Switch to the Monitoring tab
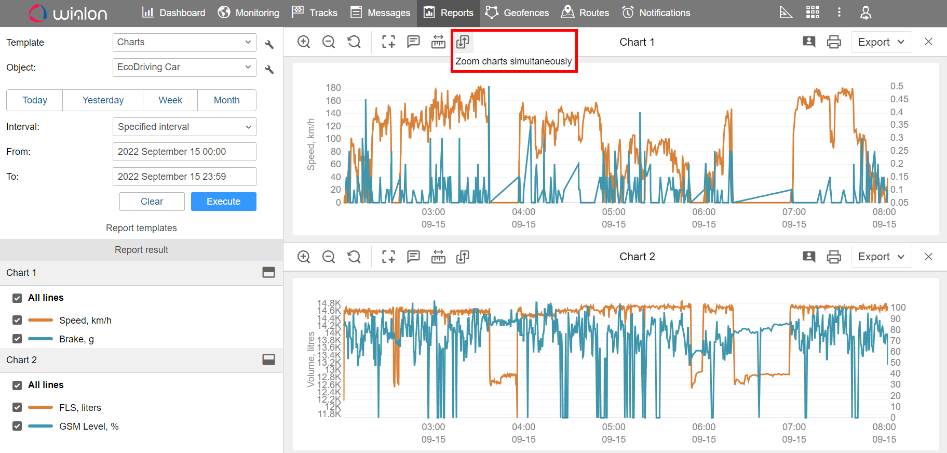Screen dimensions: 947x453 click(x=249, y=12)
